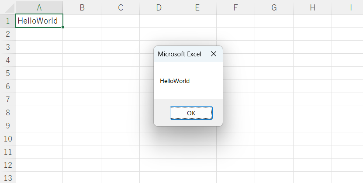Click OK in the Microsoft Excel dialog
Image resolution: width=363 pixels, height=183 pixels.
point(191,113)
